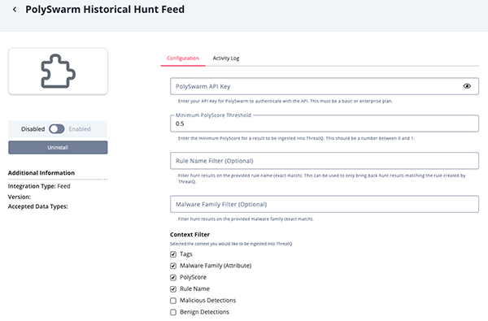This screenshot has height=321, width=488.
Task: Check the Benign Detections checkbox
Action: pyautogui.click(x=173, y=312)
